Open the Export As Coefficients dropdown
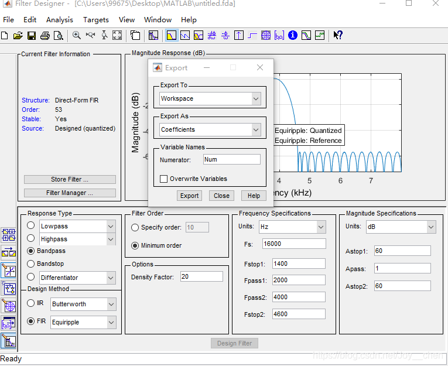The width and height of the screenshot is (448, 366). (210, 130)
